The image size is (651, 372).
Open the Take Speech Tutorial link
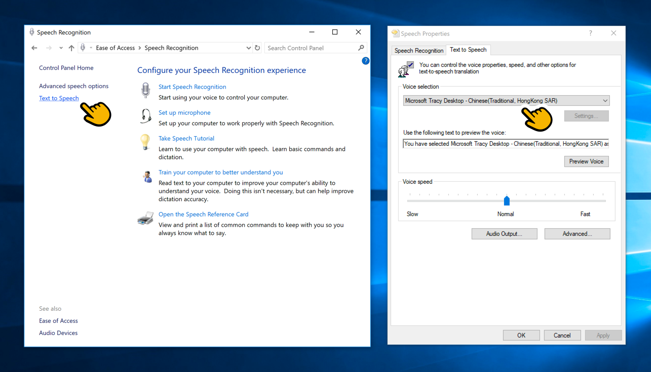click(186, 139)
